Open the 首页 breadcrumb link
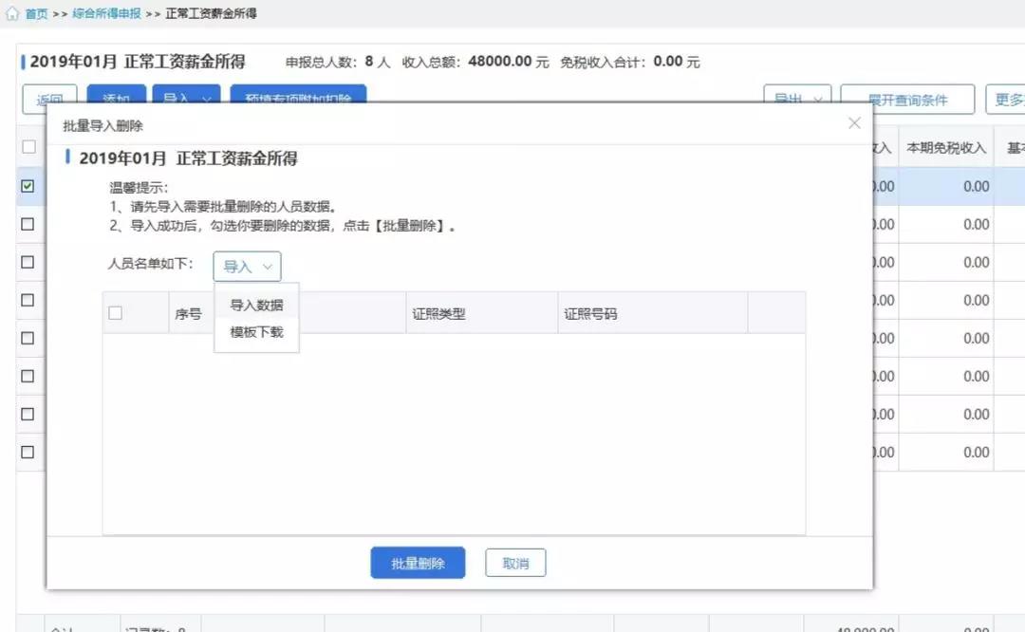Image resolution: width=1025 pixels, height=632 pixels. click(35, 13)
